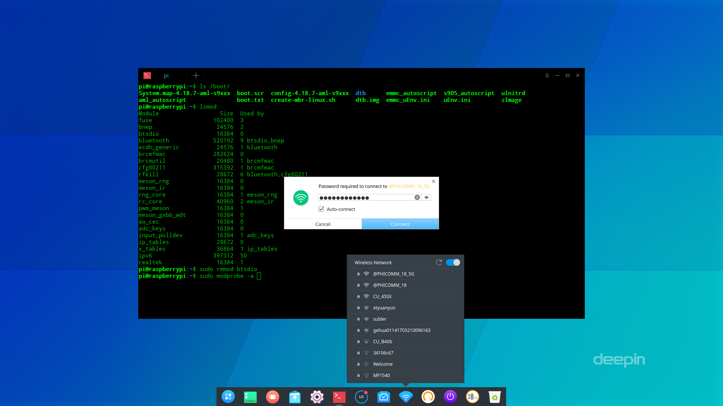Open the orange sound volume dock icon
The width and height of the screenshot is (723, 406).
click(428, 397)
